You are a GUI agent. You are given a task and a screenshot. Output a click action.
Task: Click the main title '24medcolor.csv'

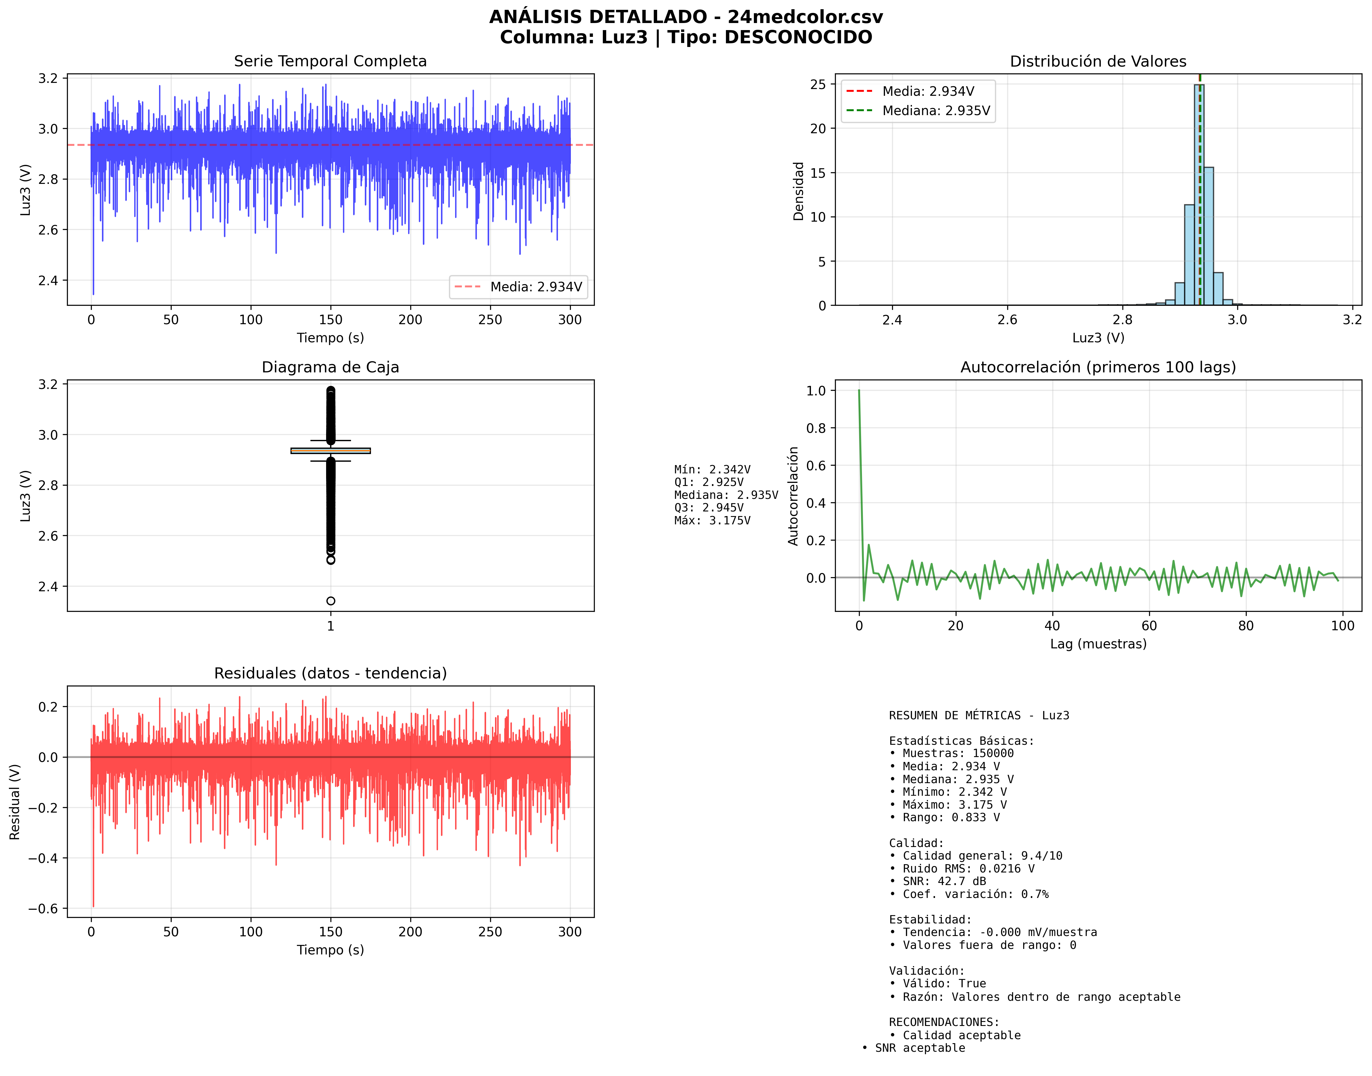click(805, 17)
